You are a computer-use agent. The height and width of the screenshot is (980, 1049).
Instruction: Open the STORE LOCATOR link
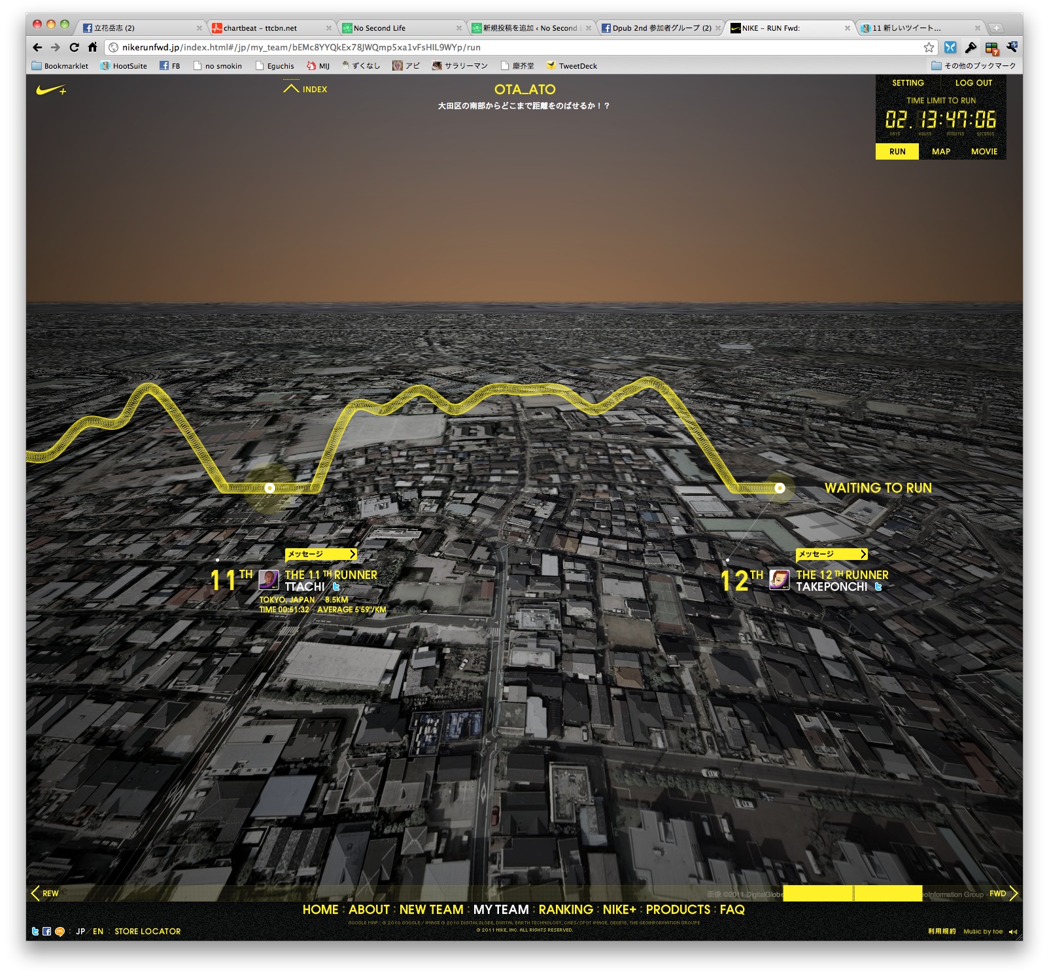coord(148,932)
